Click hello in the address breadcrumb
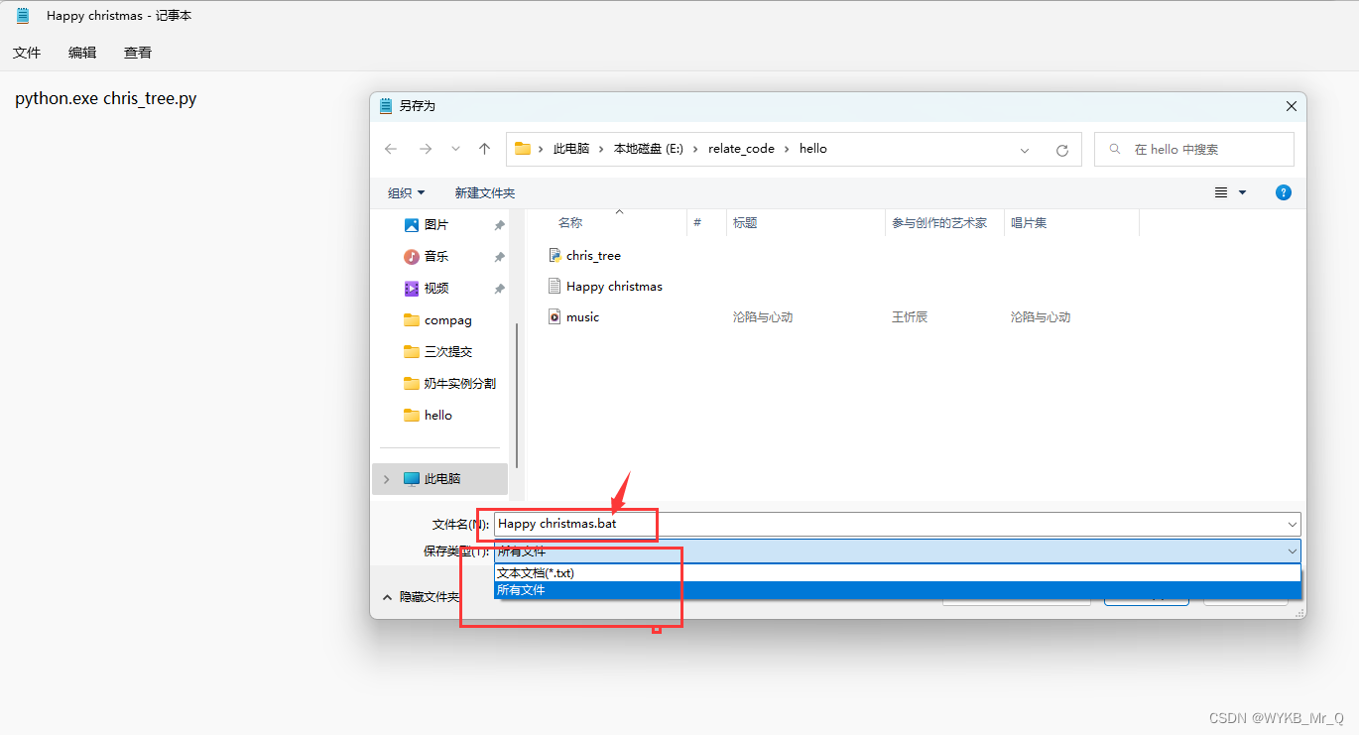The height and width of the screenshot is (735, 1359). pyautogui.click(x=813, y=149)
